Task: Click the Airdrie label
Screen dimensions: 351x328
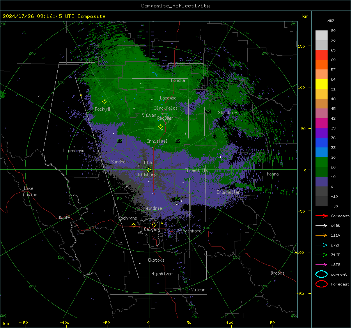Action: pyautogui.click(x=154, y=208)
